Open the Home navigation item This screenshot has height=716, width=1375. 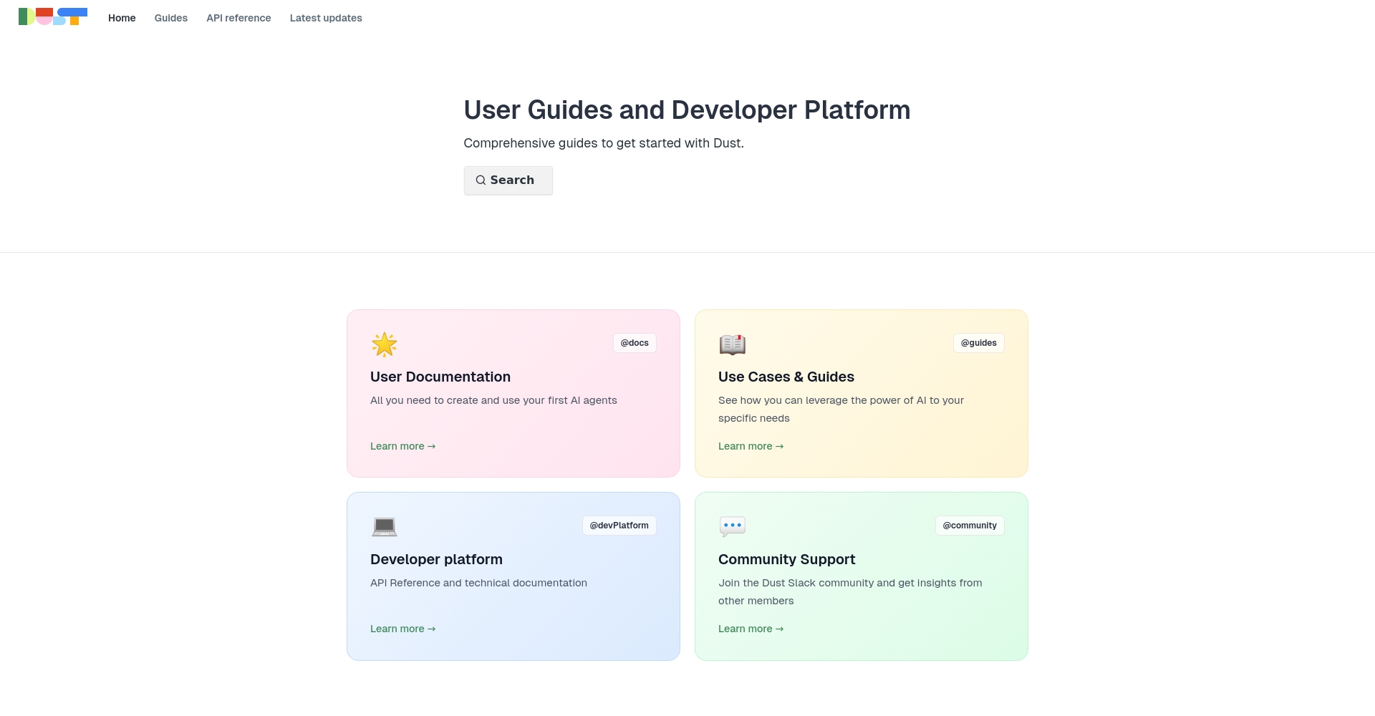pos(122,18)
